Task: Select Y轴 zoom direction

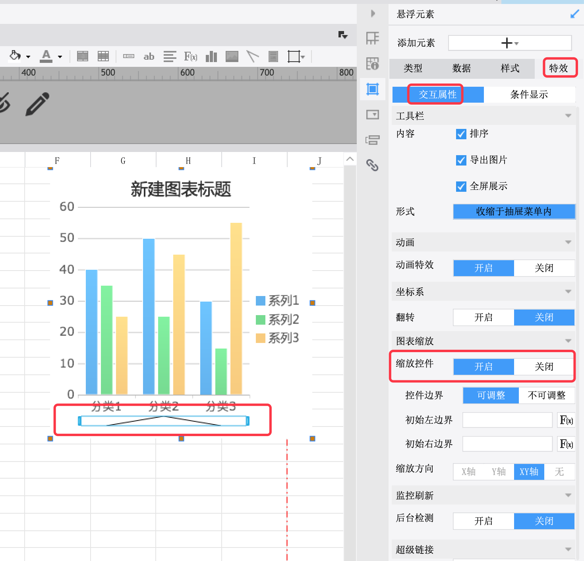Action: pyautogui.click(x=499, y=472)
